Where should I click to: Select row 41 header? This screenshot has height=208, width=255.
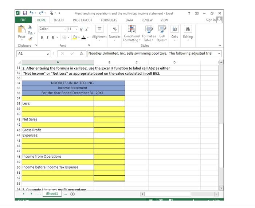pos(19,119)
